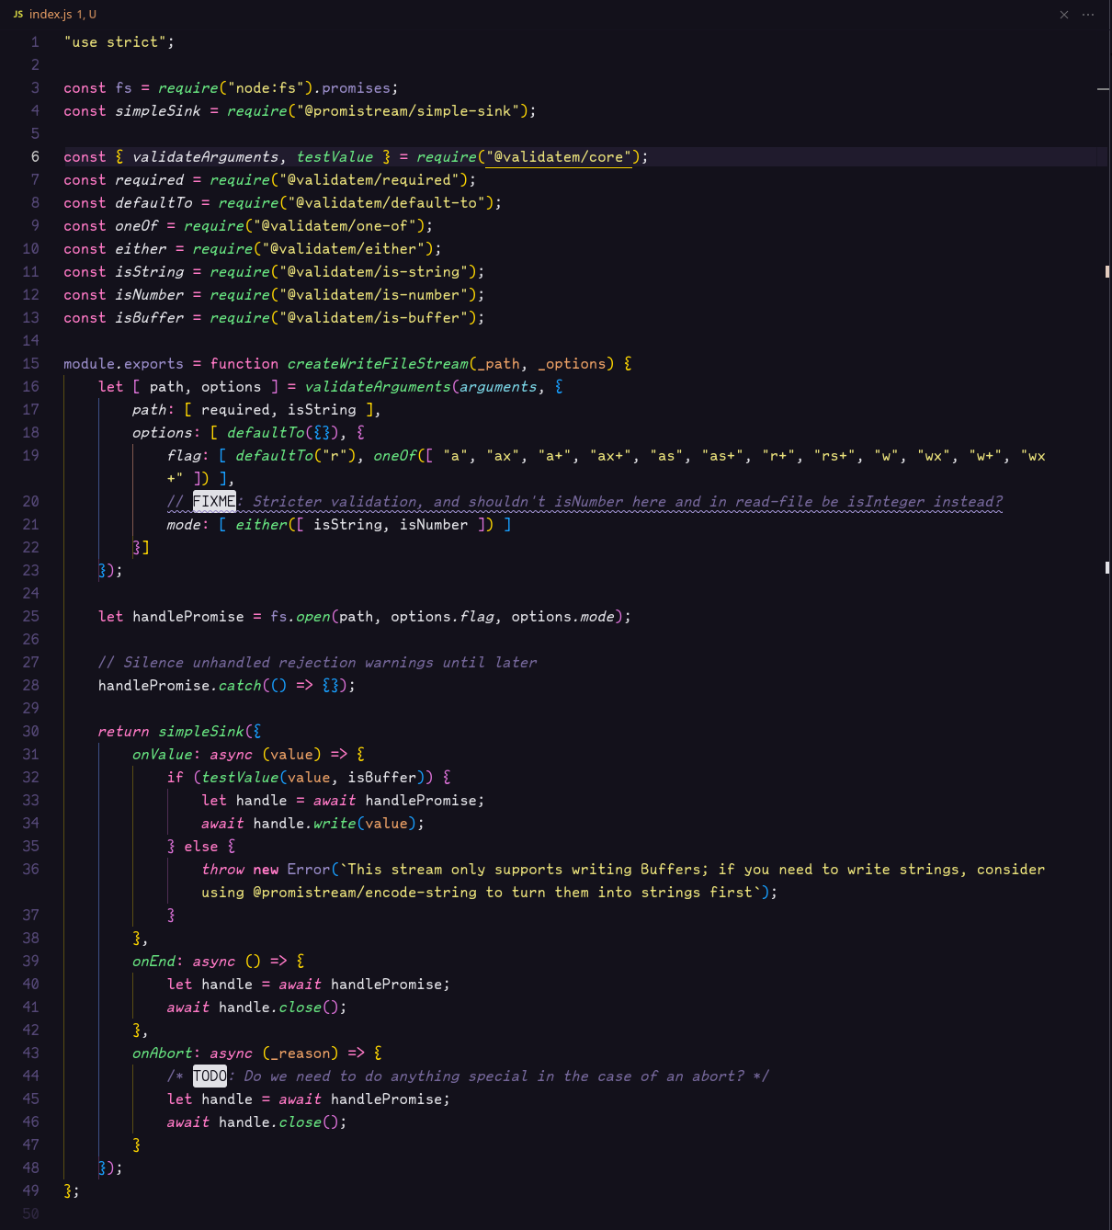Click "@promistream/simple-sink" require path
The width and height of the screenshot is (1112, 1230).
tap(408, 110)
